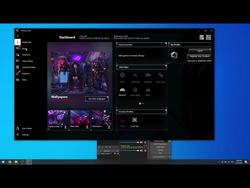Select the Music lighting effect icon
The width and height of the screenshot is (250, 188).
[148, 90]
